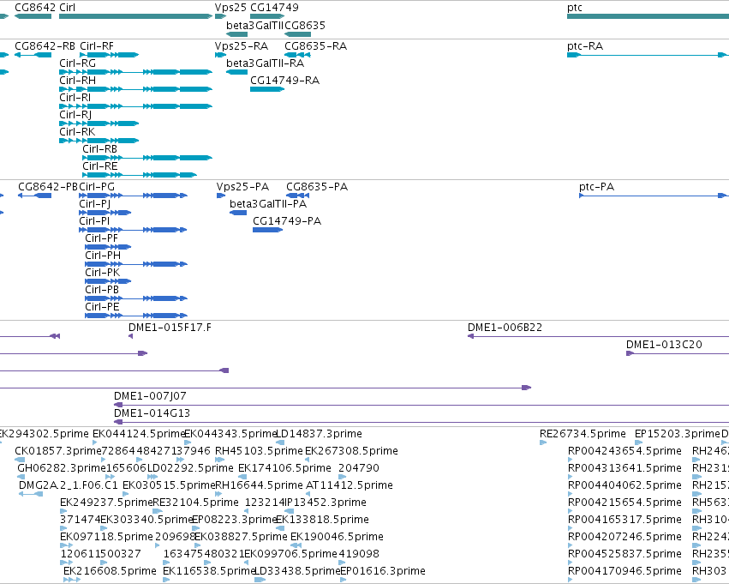The width and height of the screenshot is (729, 584).
Task: Select EST EP15203.3prime
Action: 678,434
